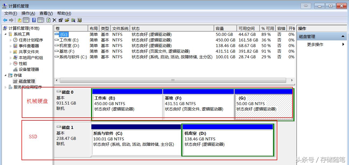This screenshot has height=165, width=349.
Task: Collapse the 磁盘管理 actions section arrow
Action: pos(343,36)
